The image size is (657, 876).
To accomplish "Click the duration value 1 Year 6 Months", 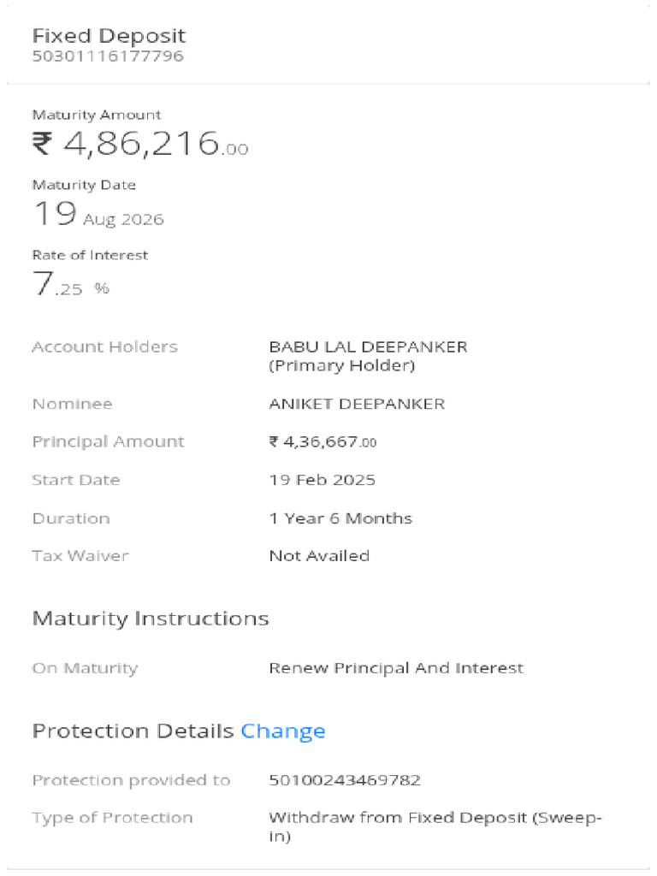I will pyautogui.click(x=340, y=518).
